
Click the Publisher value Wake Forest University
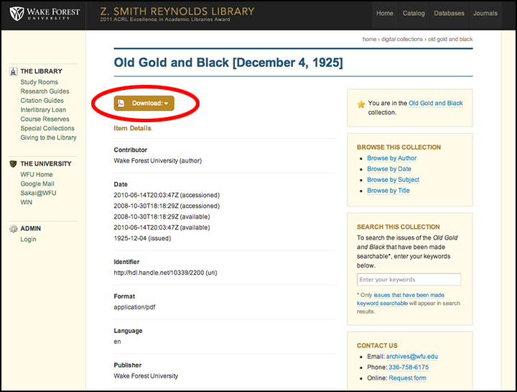(146, 376)
